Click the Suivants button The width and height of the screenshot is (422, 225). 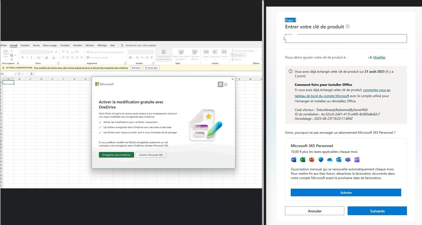click(377, 211)
